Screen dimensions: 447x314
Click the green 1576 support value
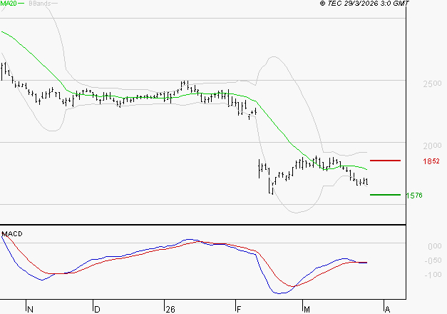(x=414, y=196)
